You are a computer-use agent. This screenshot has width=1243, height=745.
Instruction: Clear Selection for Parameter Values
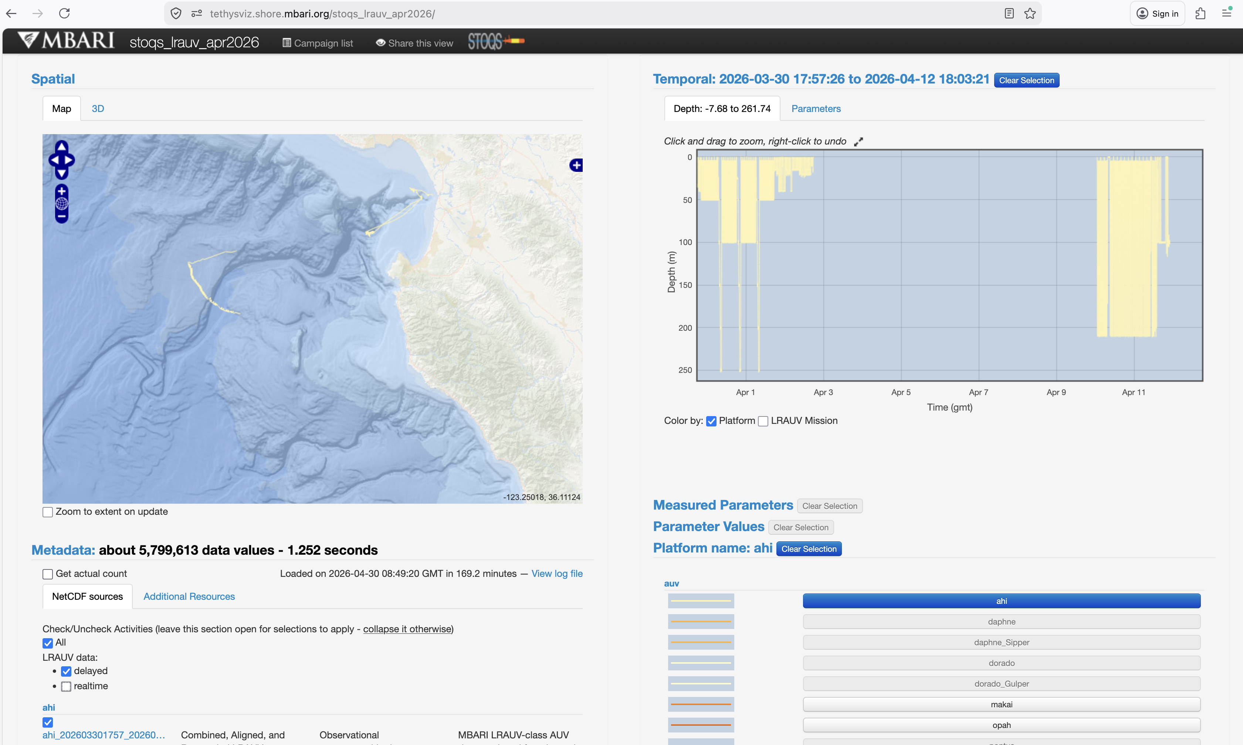pyautogui.click(x=800, y=528)
